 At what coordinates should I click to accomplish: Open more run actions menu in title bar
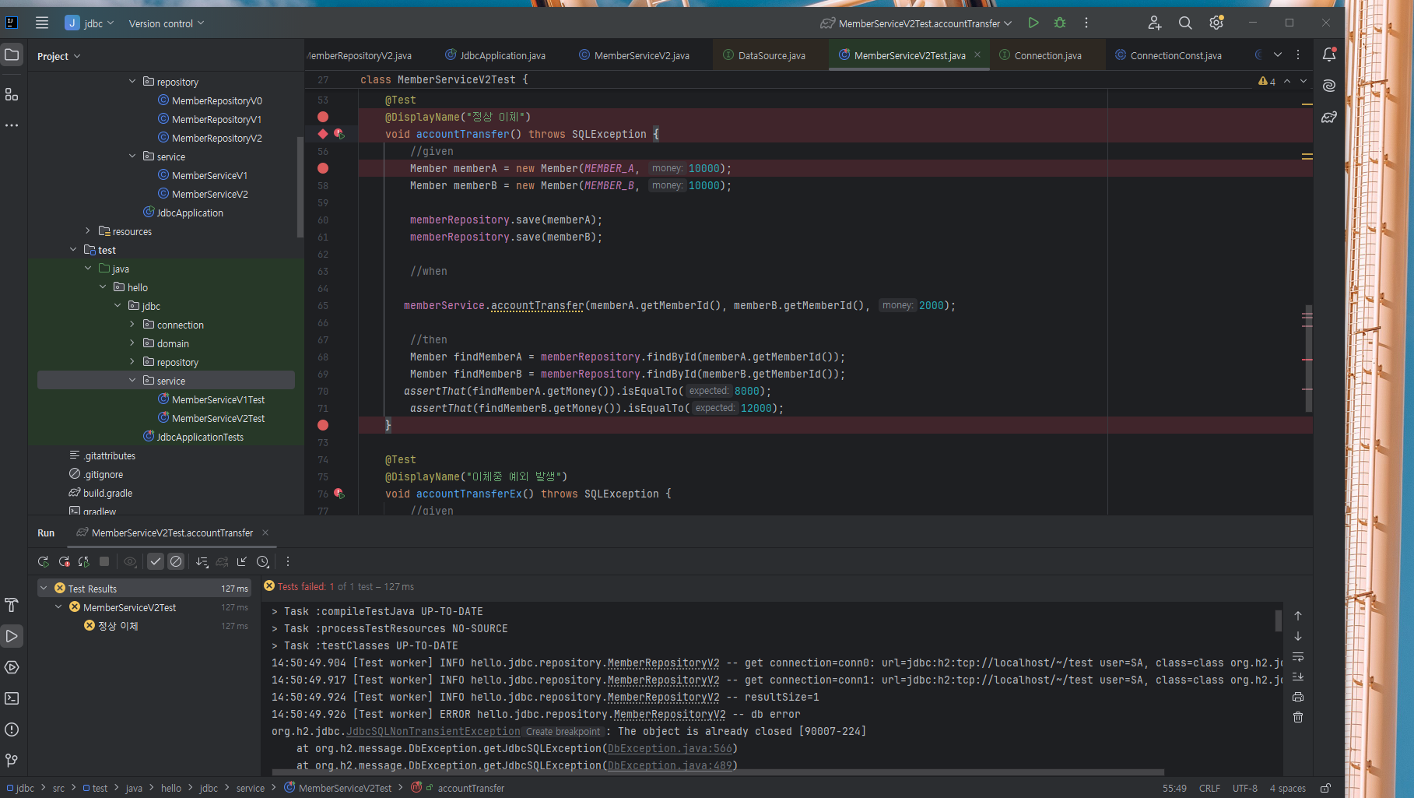[x=1086, y=23]
